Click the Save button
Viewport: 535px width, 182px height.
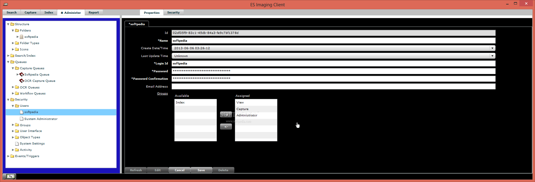(x=201, y=170)
